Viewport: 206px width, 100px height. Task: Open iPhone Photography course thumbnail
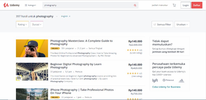click(x=32, y=94)
